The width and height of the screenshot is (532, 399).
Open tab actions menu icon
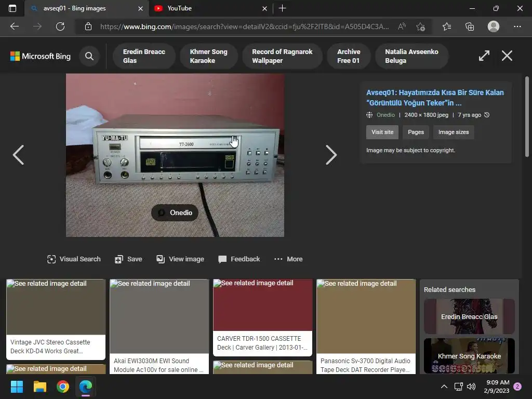[x=12, y=8]
